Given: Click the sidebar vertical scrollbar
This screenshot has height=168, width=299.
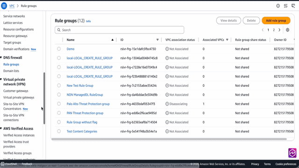Looking at the screenshot, I should [x=44, y=98].
